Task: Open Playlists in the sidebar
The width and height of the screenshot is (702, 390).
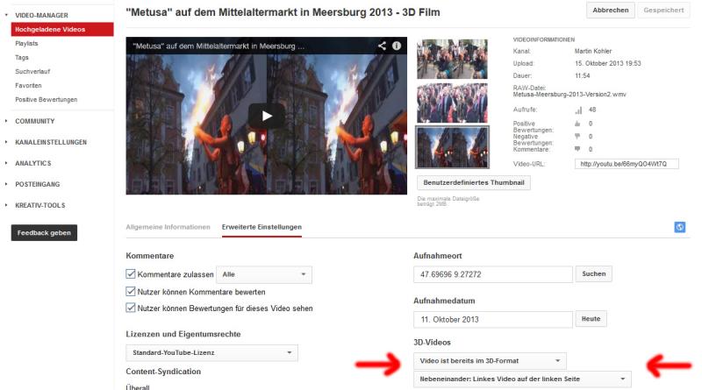Action: (x=29, y=43)
